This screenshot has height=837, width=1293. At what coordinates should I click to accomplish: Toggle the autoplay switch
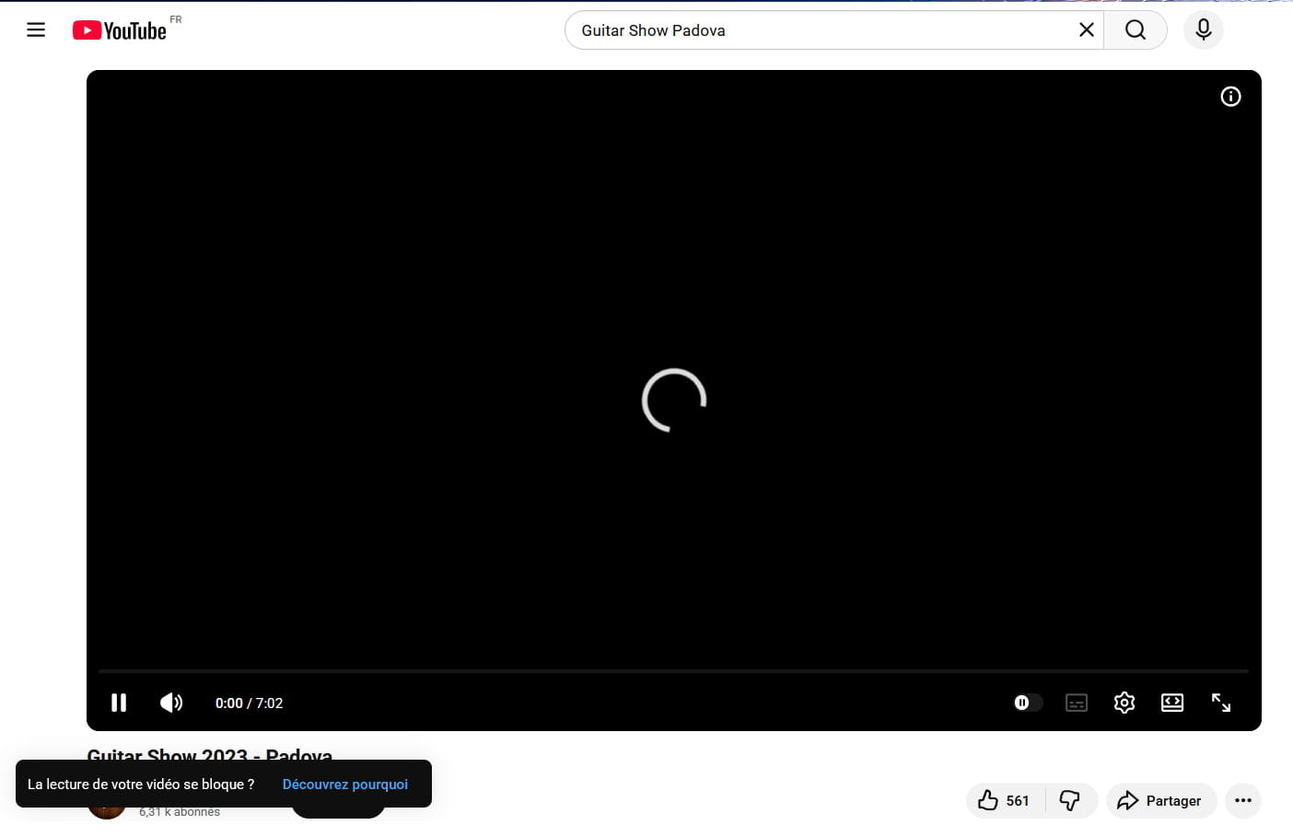point(1027,703)
